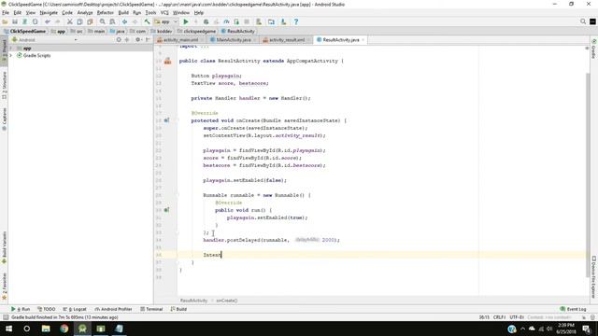Open the Windows Start menu
Image resolution: width=598 pixels, height=336 pixels.
pos(8,329)
